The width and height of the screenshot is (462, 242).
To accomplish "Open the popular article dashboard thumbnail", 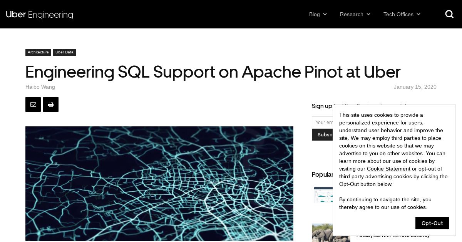I will tap(323, 195).
